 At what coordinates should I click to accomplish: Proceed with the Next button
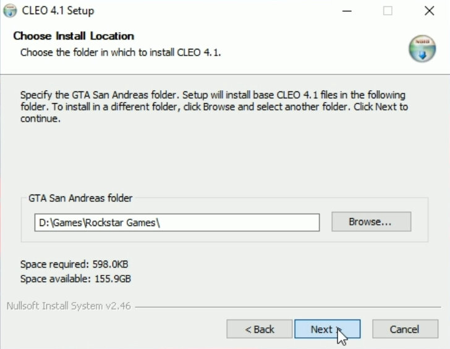coord(327,329)
